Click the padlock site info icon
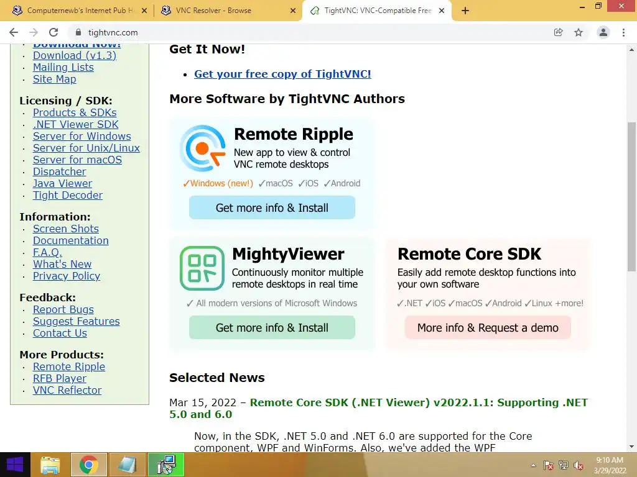 click(x=78, y=32)
